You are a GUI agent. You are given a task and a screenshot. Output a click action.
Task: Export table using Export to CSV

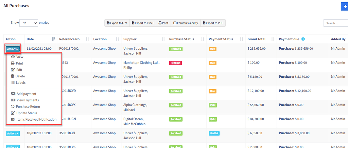(117, 23)
